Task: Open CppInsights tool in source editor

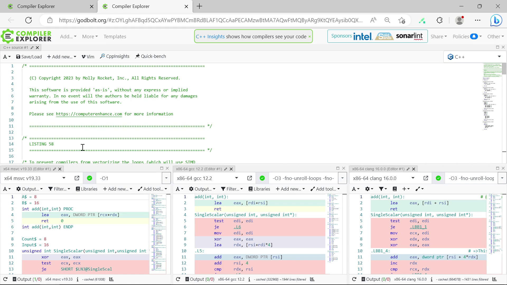Action: (115, 56)
